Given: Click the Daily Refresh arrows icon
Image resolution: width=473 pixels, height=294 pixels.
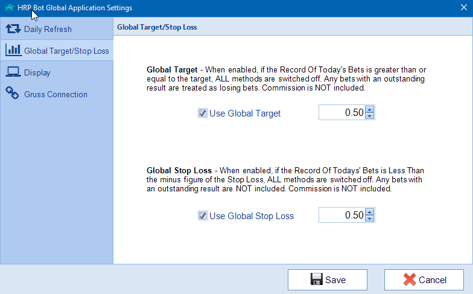Looking at the screenshot, I should click(x=13, y=29).
